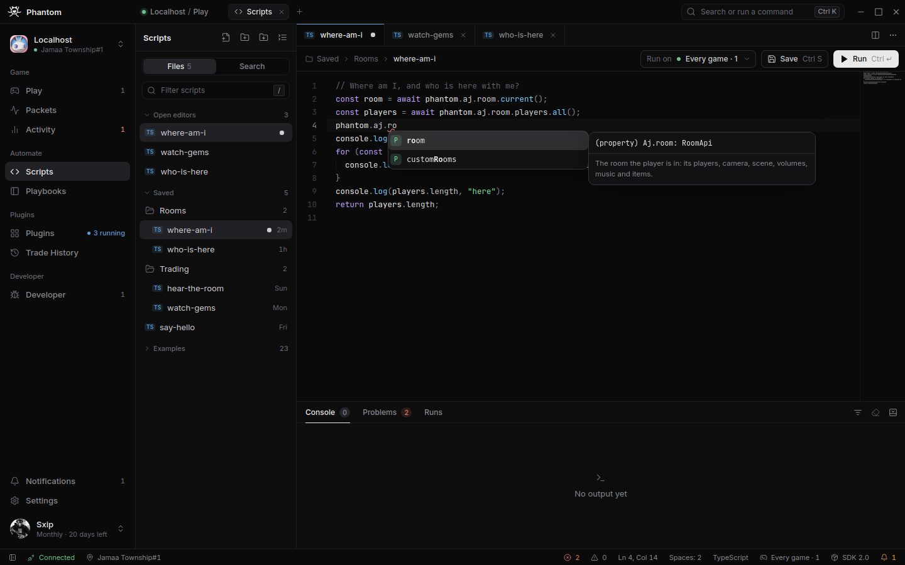Switch to Search view in Scripts panel
905x565 pixels.
click(252, 66)
